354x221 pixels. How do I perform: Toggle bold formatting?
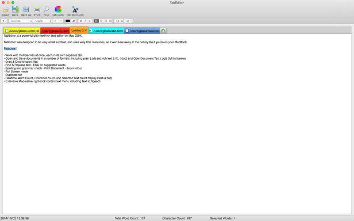tap(81, 21)
